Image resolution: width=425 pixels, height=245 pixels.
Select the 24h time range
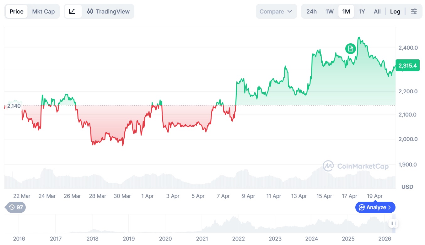(x=311, y=12)
